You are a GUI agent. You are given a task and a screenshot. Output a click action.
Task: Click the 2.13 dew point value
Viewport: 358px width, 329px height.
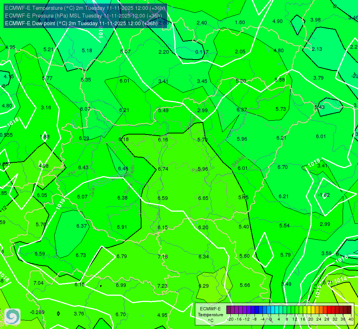coord(317,49)
